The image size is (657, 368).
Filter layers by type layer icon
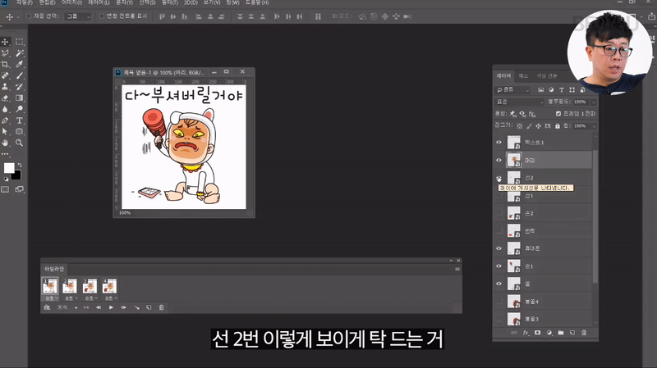[x=562, y=90]
